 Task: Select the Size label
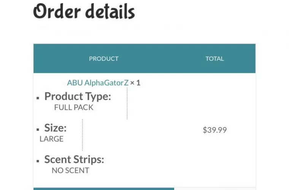point(55,128)
